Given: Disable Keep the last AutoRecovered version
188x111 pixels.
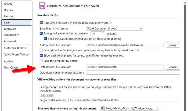Looking at the screenshot, I should pyautogui.click(x=45, y=39).
